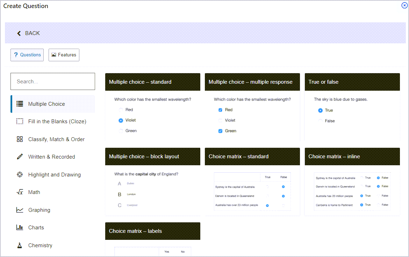Click the Fill in the Blanks dotted box icon
The image size is (409, 257).
click(x=20, y=121)
